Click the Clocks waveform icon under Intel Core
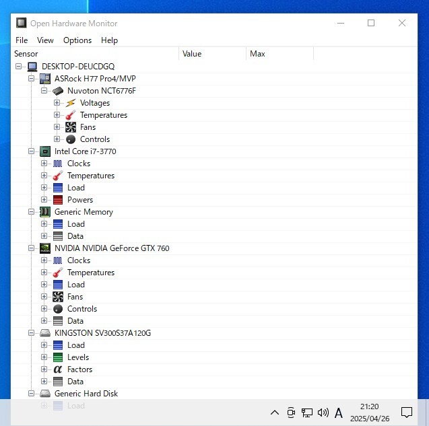Image resolution: width=429 pixels, height=426 pixels. click(x=58, y=164)
